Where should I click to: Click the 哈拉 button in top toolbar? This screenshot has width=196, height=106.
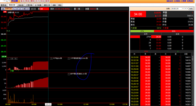click(x=42, y=1)
